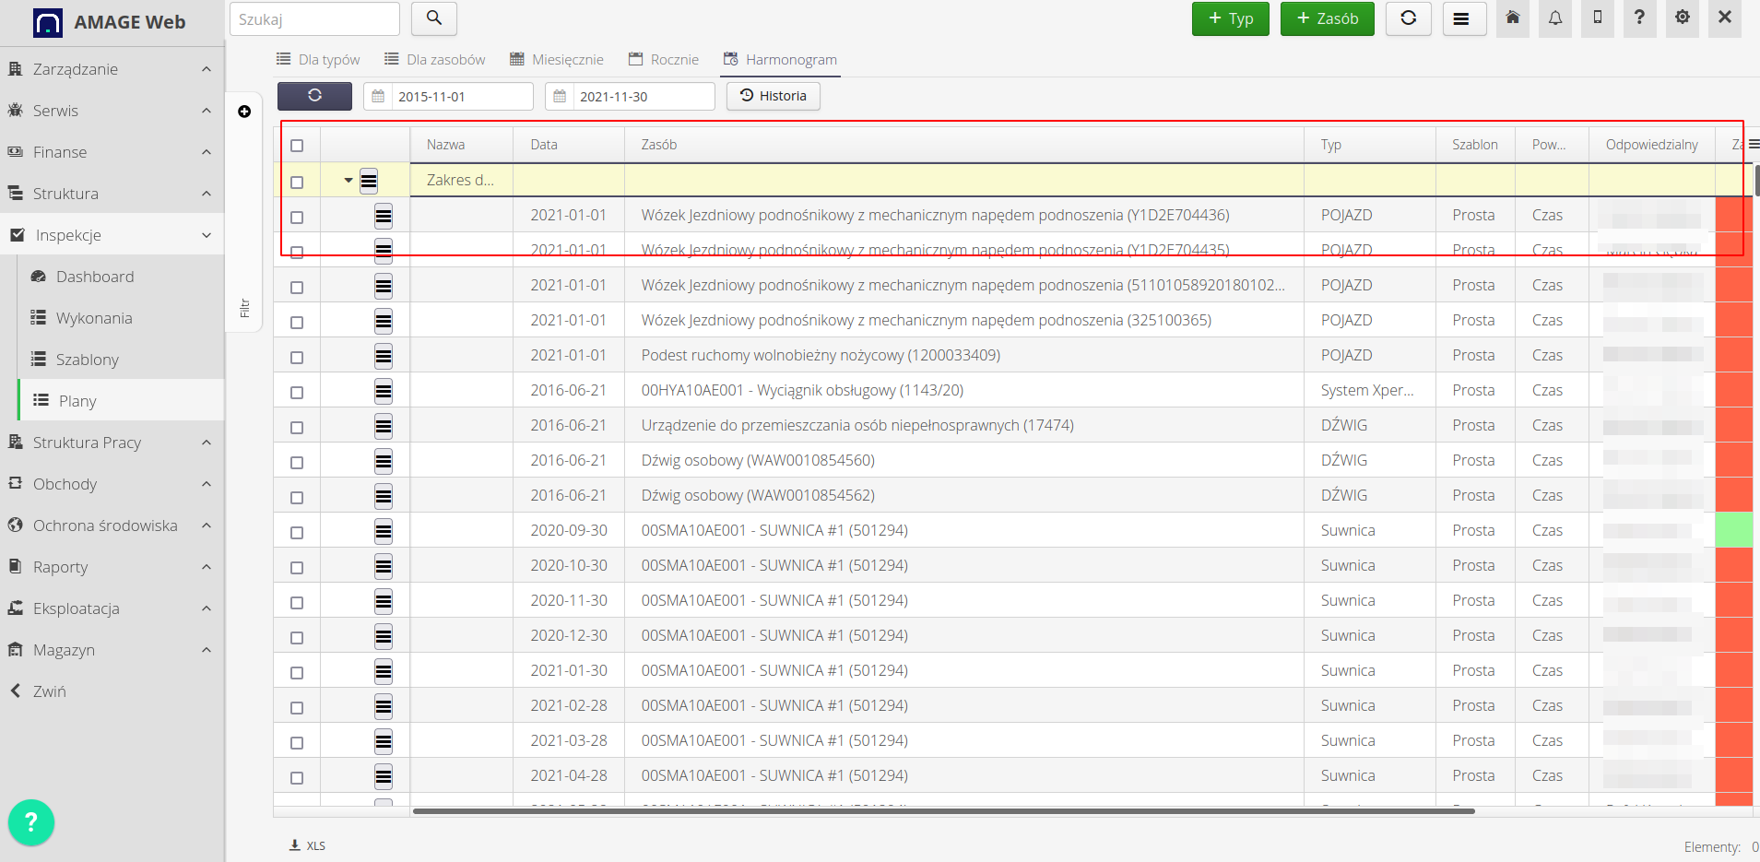Open the settings gear icon
The width and height of the screenshot is (1760, 862).
(x=1682, y=18)
